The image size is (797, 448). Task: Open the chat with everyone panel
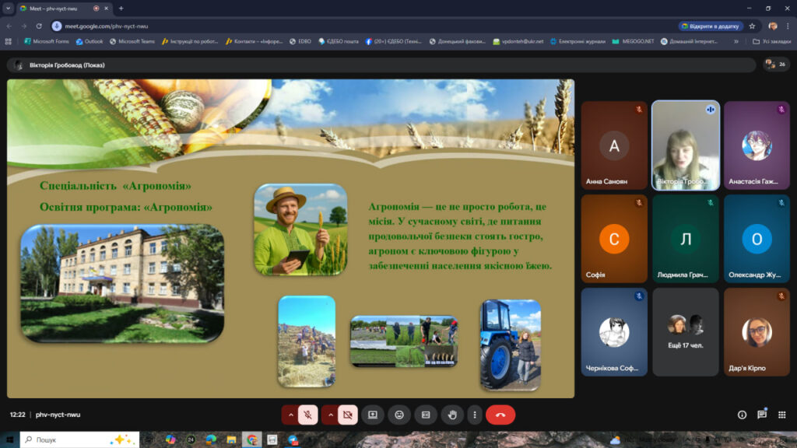[x=762, y=415]
